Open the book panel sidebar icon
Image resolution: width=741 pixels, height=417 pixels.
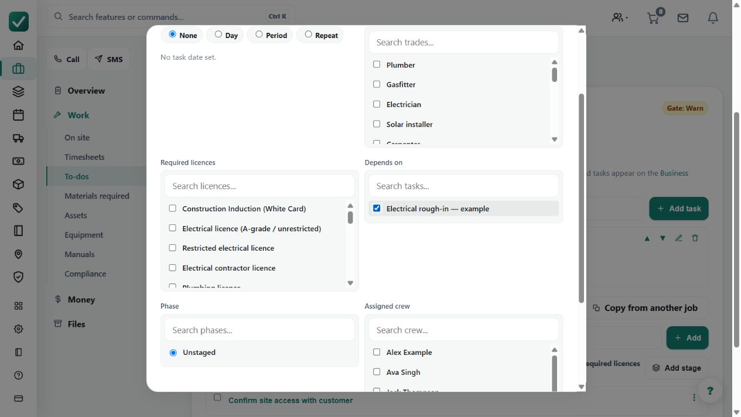tap(18, 231)
